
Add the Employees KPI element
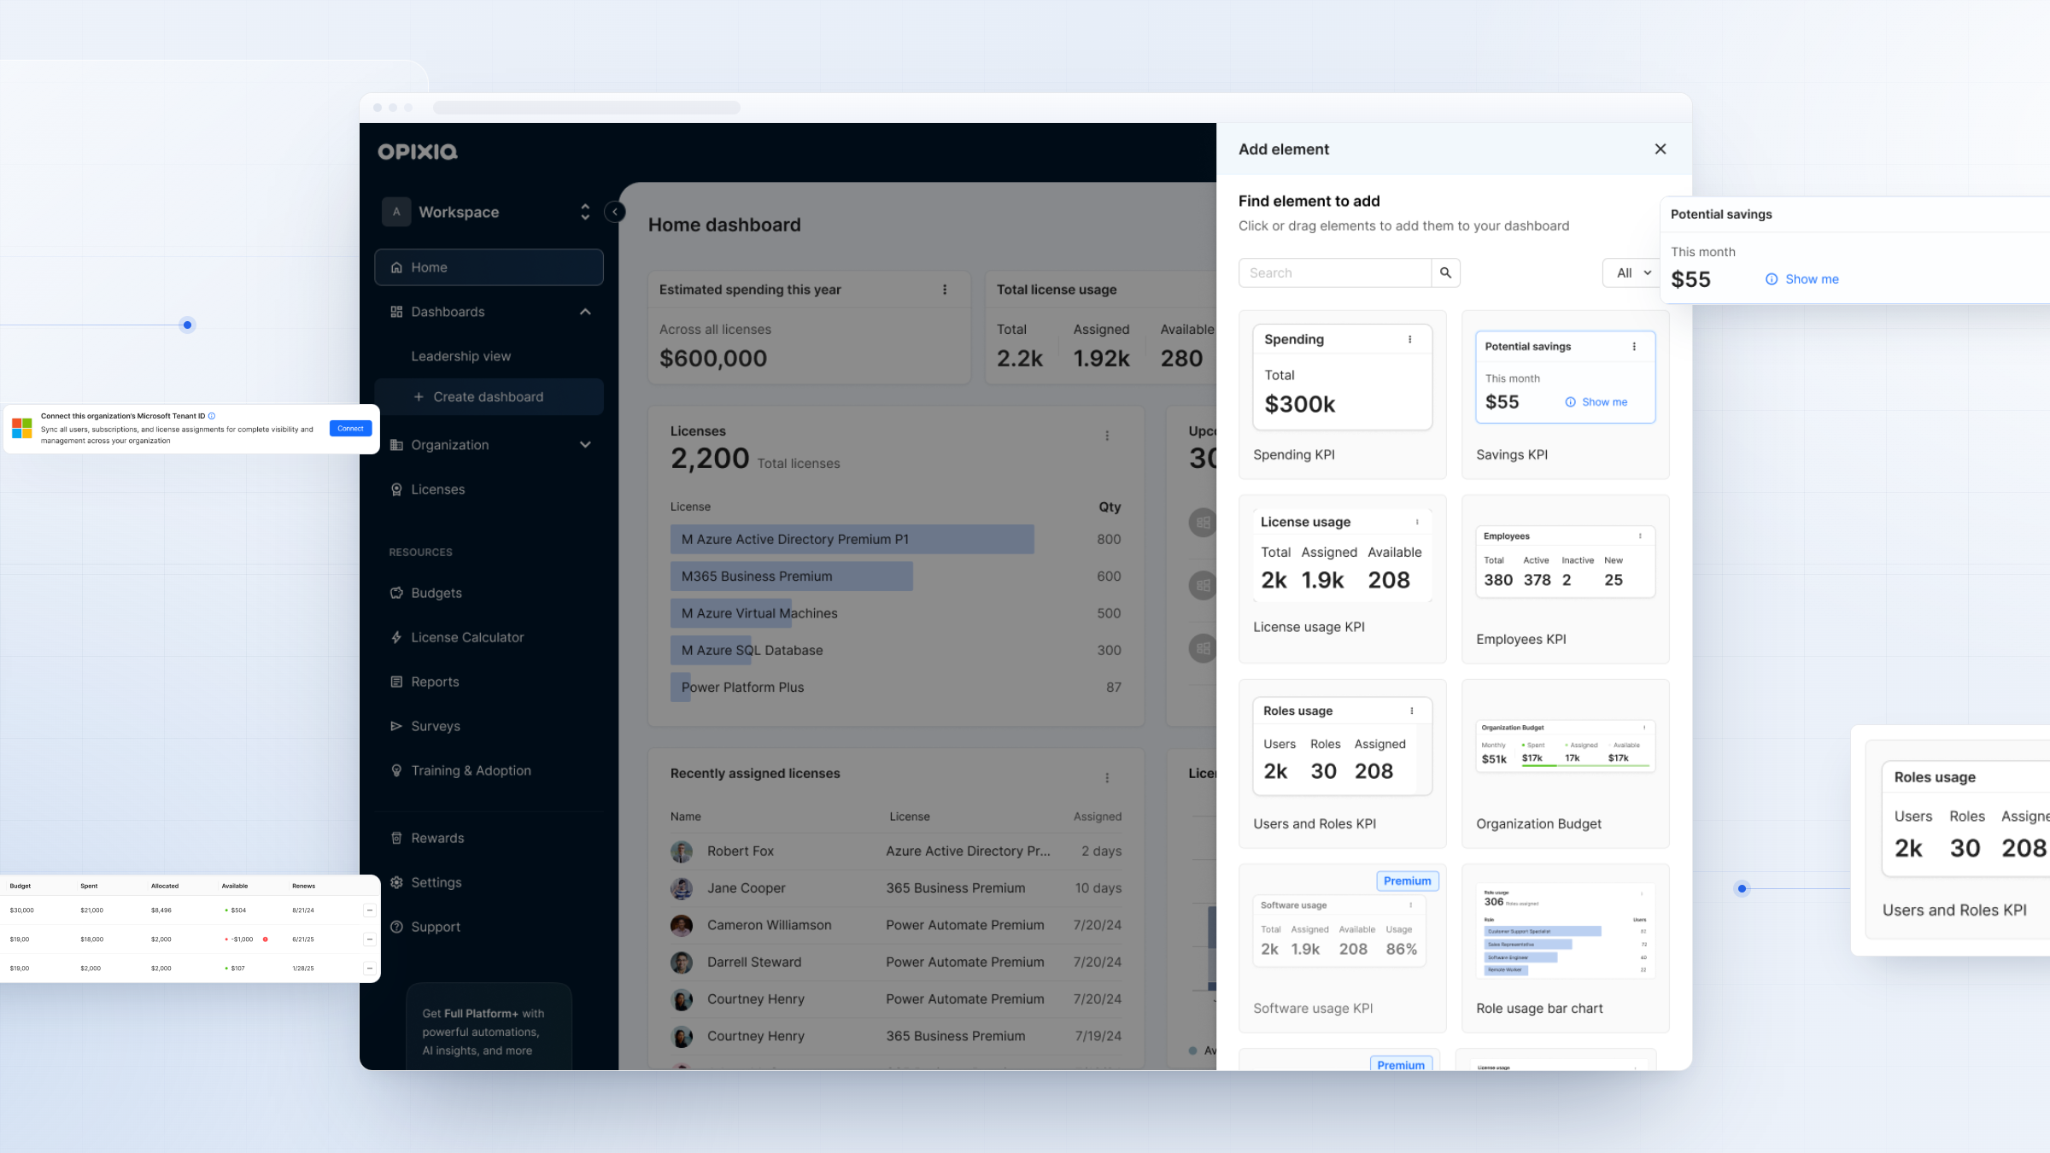1565,579
